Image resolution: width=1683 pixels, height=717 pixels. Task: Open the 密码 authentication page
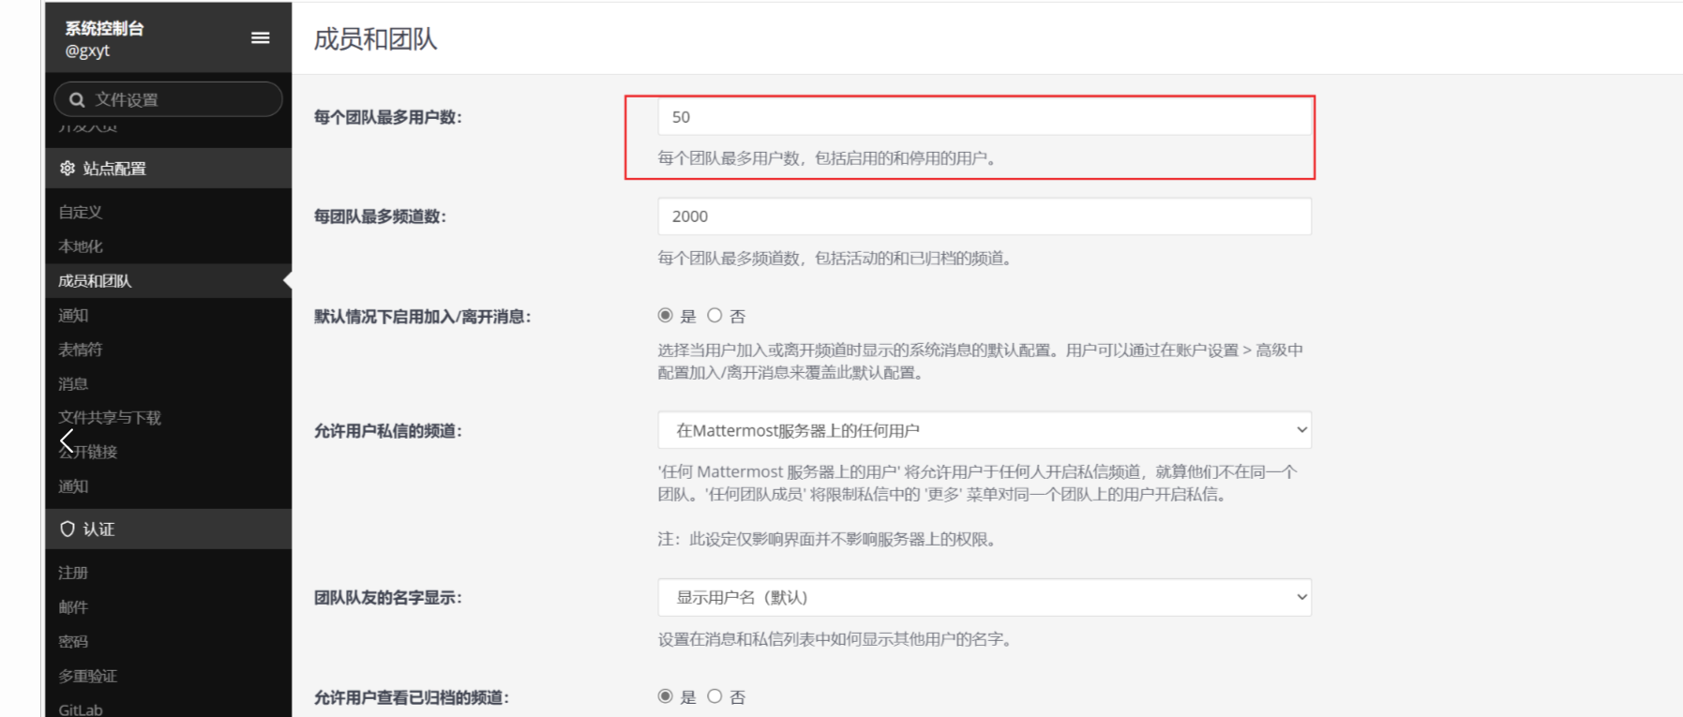click(x=73, y=641)
